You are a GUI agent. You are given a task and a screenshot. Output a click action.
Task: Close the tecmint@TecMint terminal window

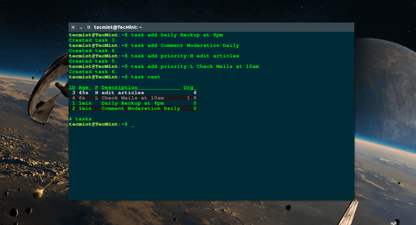(73, 27)
